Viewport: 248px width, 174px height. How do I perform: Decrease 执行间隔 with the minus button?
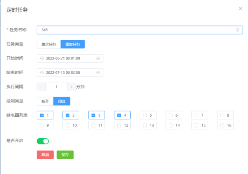point(41,87)
